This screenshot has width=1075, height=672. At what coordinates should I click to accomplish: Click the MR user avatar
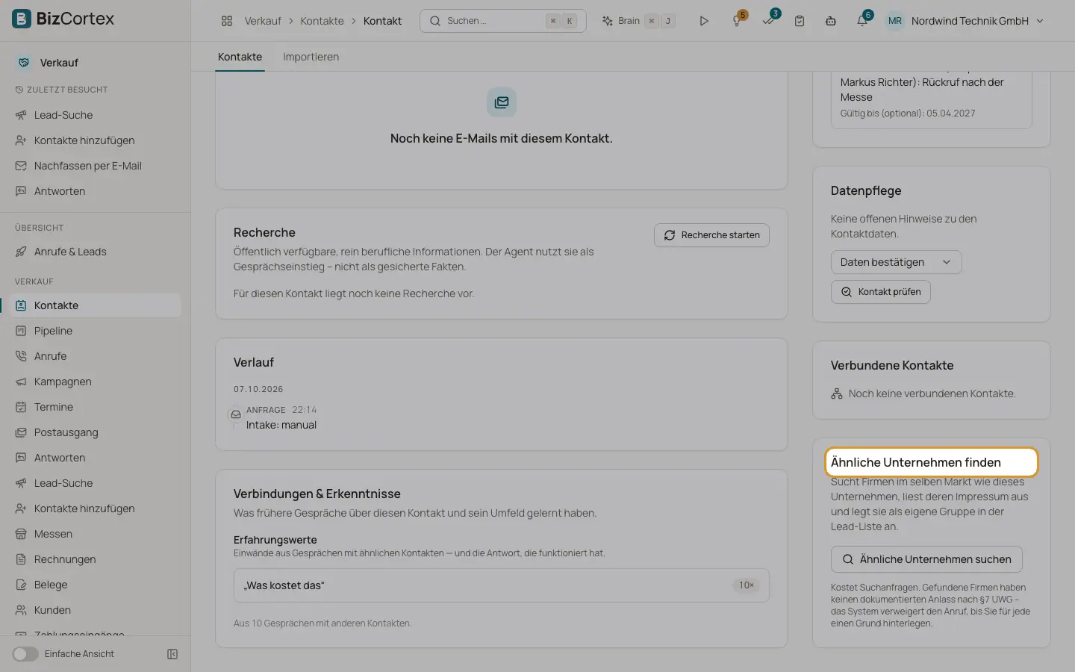[x=895, y=21]
